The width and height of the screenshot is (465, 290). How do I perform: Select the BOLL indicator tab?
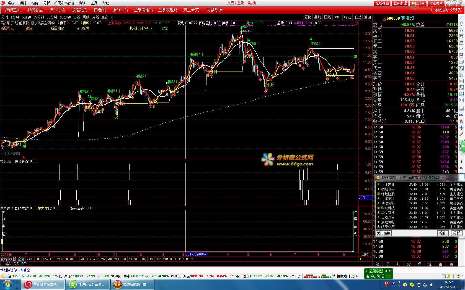tap(173, 259)
